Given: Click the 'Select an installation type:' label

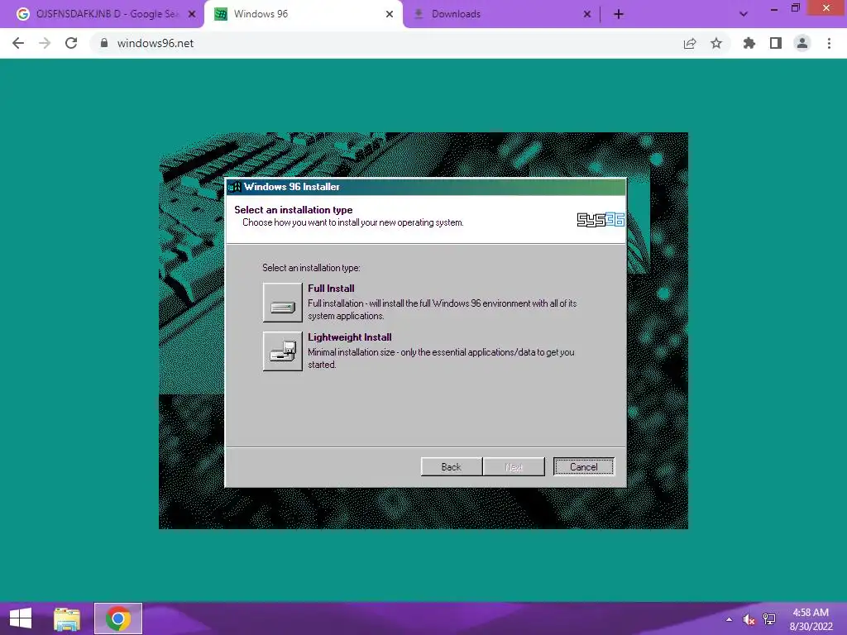Looking at the screenshot, I should click(311, 268).
